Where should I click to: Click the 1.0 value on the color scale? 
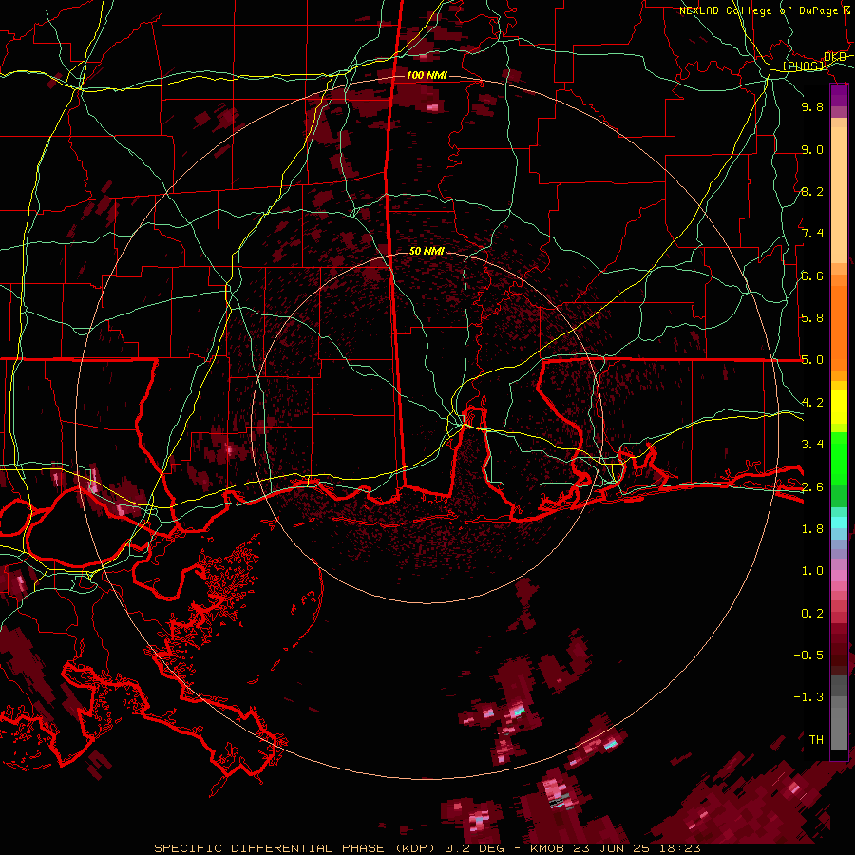coord(812,571)
